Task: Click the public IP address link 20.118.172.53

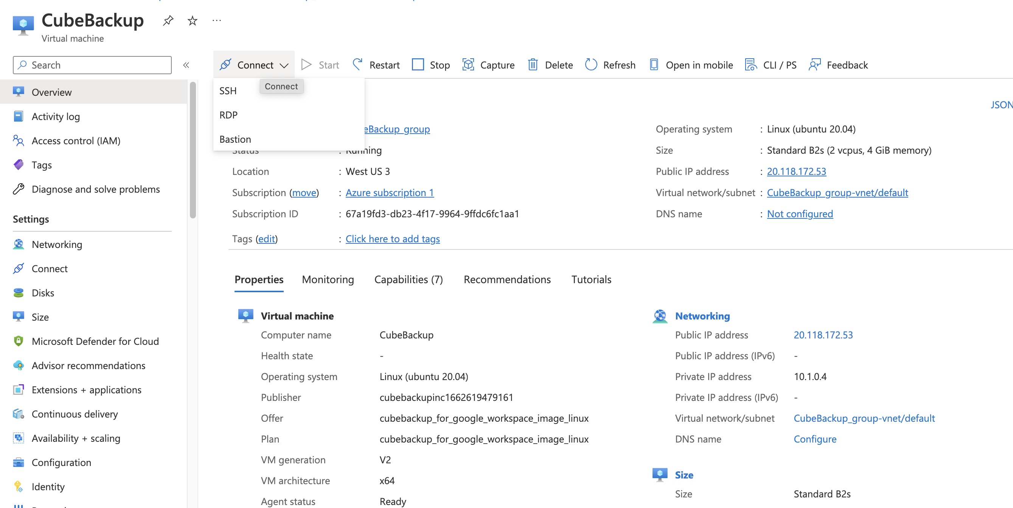Action: (797, 171)
